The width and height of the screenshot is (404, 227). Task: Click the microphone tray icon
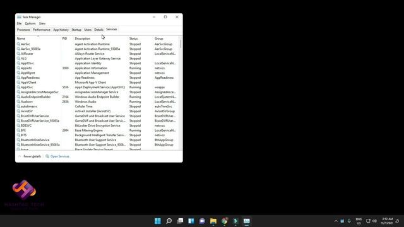click(x=349, y=221)
